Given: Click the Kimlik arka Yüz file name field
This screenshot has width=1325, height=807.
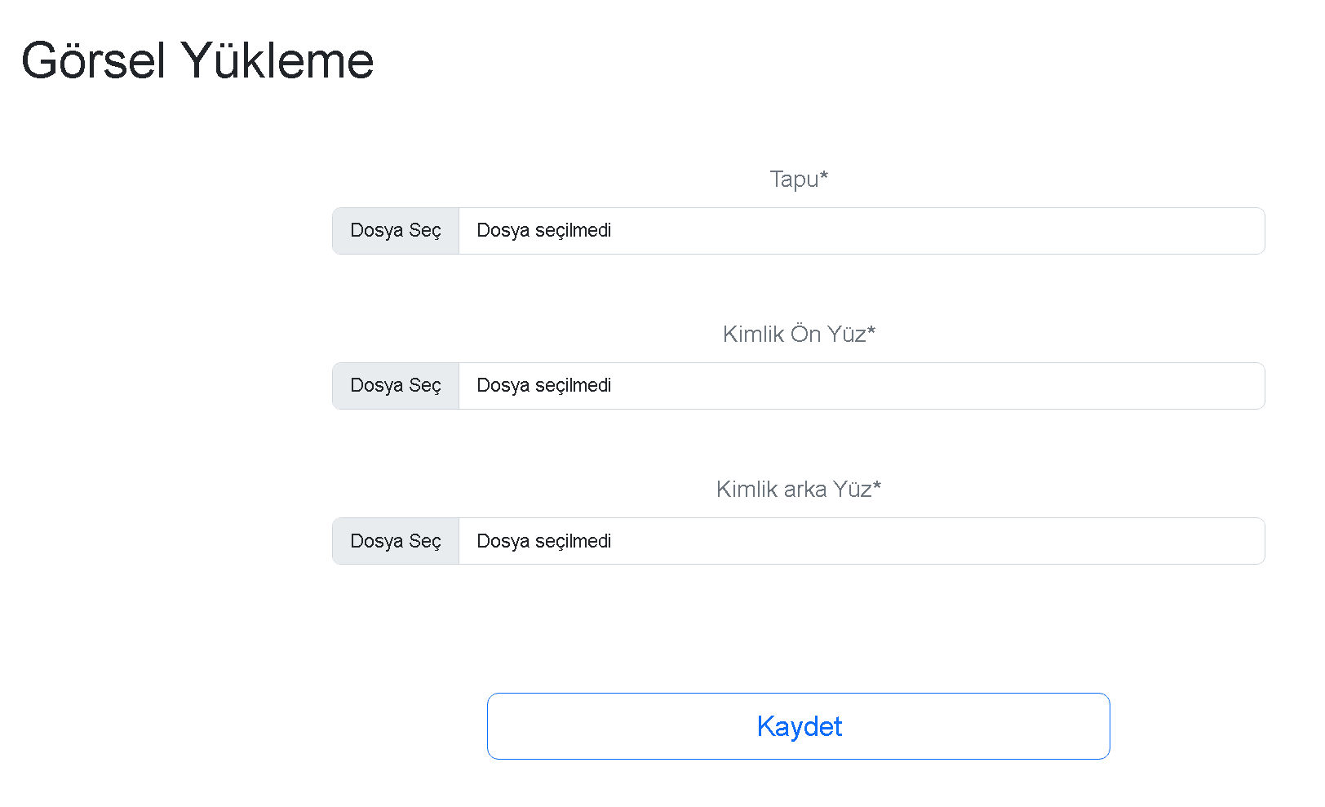Looking at the screenshot, I should (861, 541).
